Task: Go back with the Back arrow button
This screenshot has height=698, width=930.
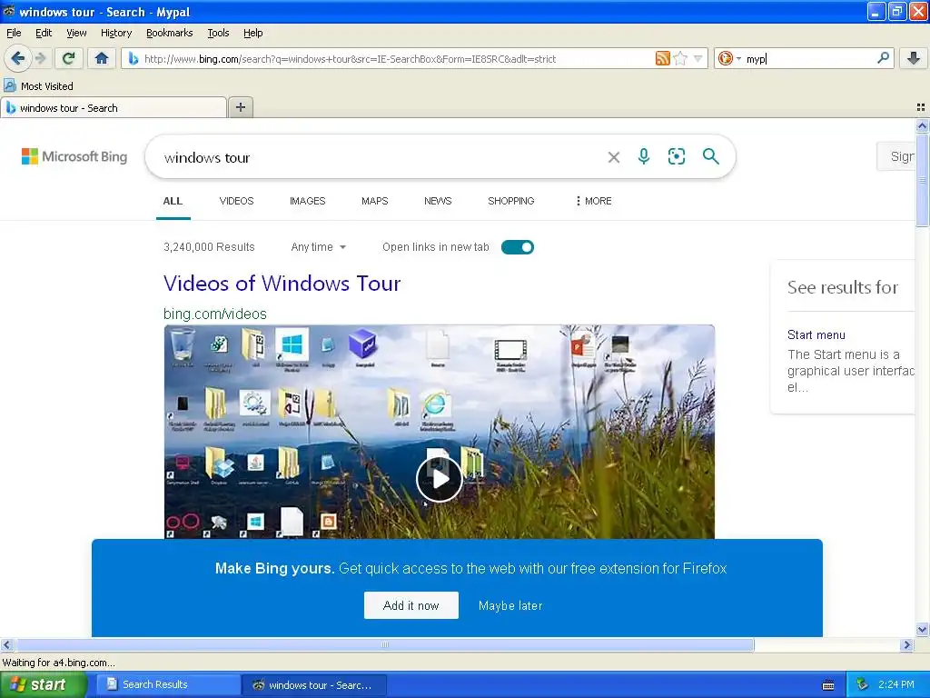Action: pos(18,58)
